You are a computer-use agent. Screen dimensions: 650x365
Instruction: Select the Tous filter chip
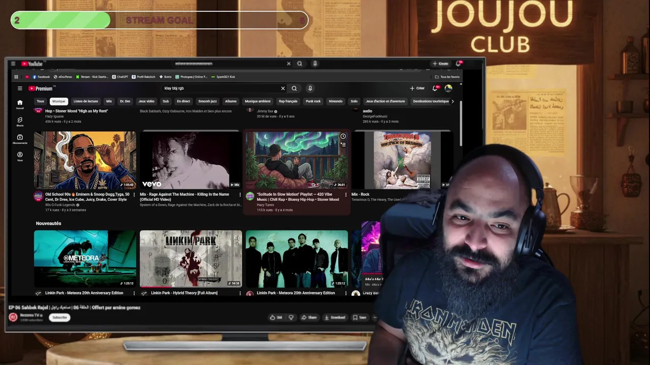[x=40, y=101]
